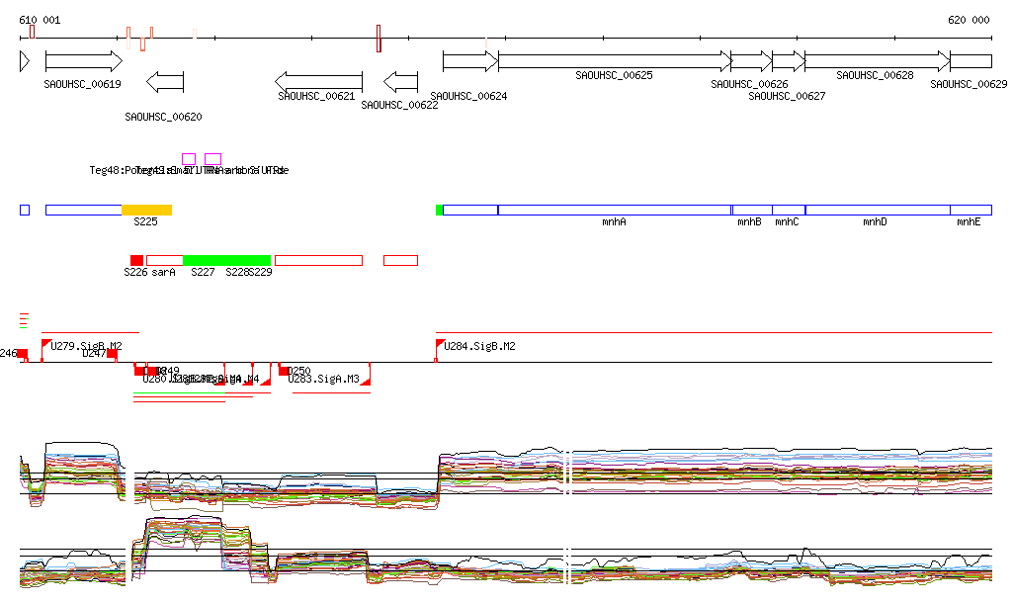Select the mnhC blue feature box
This screenshot has width=1012, height=604.
(x=789, y=210)
